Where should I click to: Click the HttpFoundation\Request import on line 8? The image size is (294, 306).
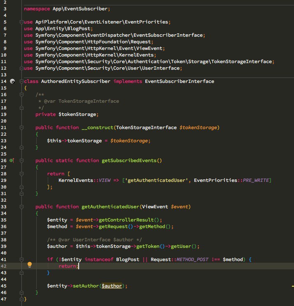(x=119, y=42)
